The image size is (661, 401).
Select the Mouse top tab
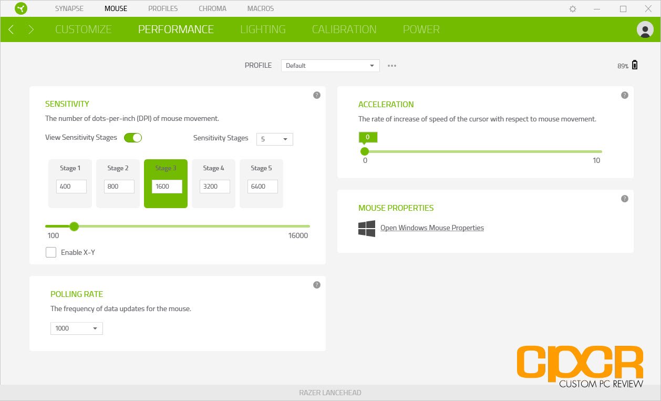[x=116, y=8]
